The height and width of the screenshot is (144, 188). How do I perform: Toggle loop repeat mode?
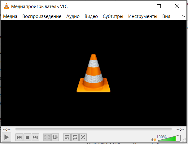pyautogui.click(x=75, y=137)
